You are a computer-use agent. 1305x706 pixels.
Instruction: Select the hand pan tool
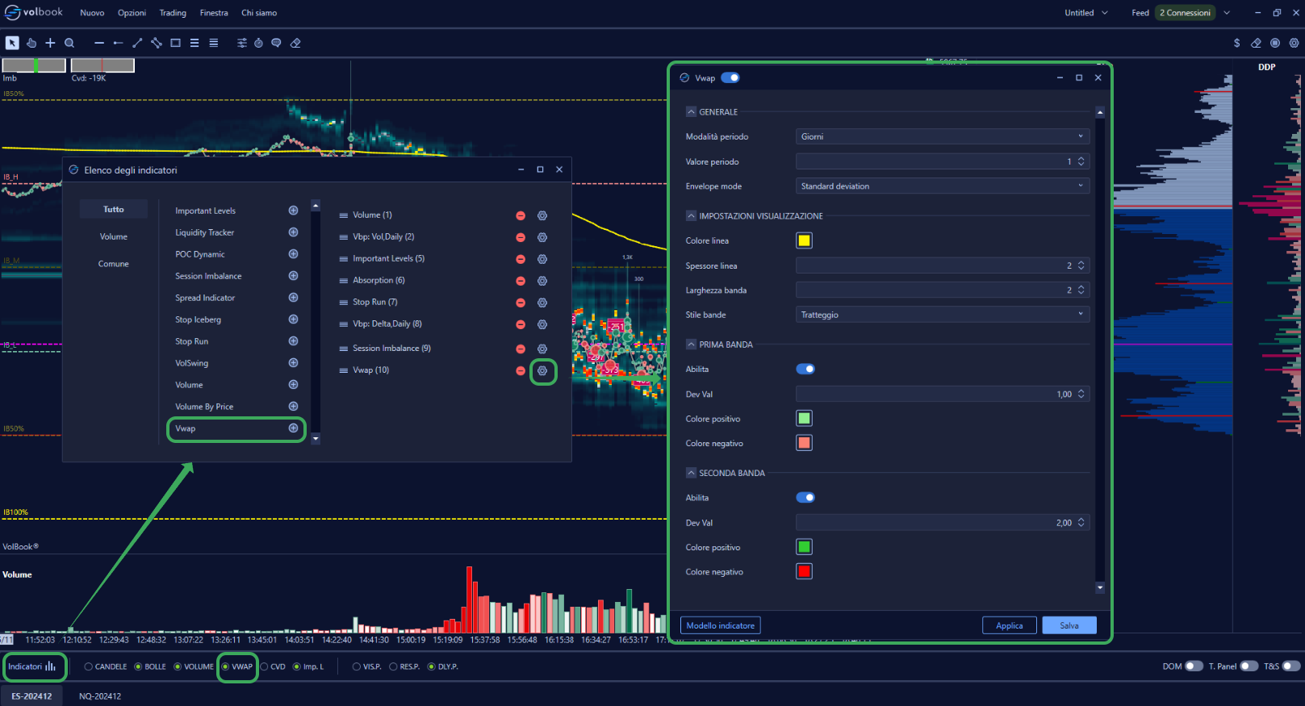[x=31, y=43]
